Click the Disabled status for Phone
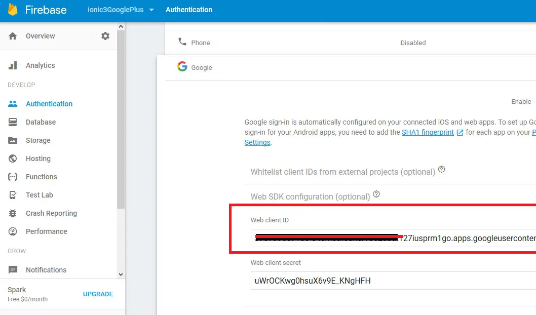The image size is (536, 315). [x=413, y=43]
